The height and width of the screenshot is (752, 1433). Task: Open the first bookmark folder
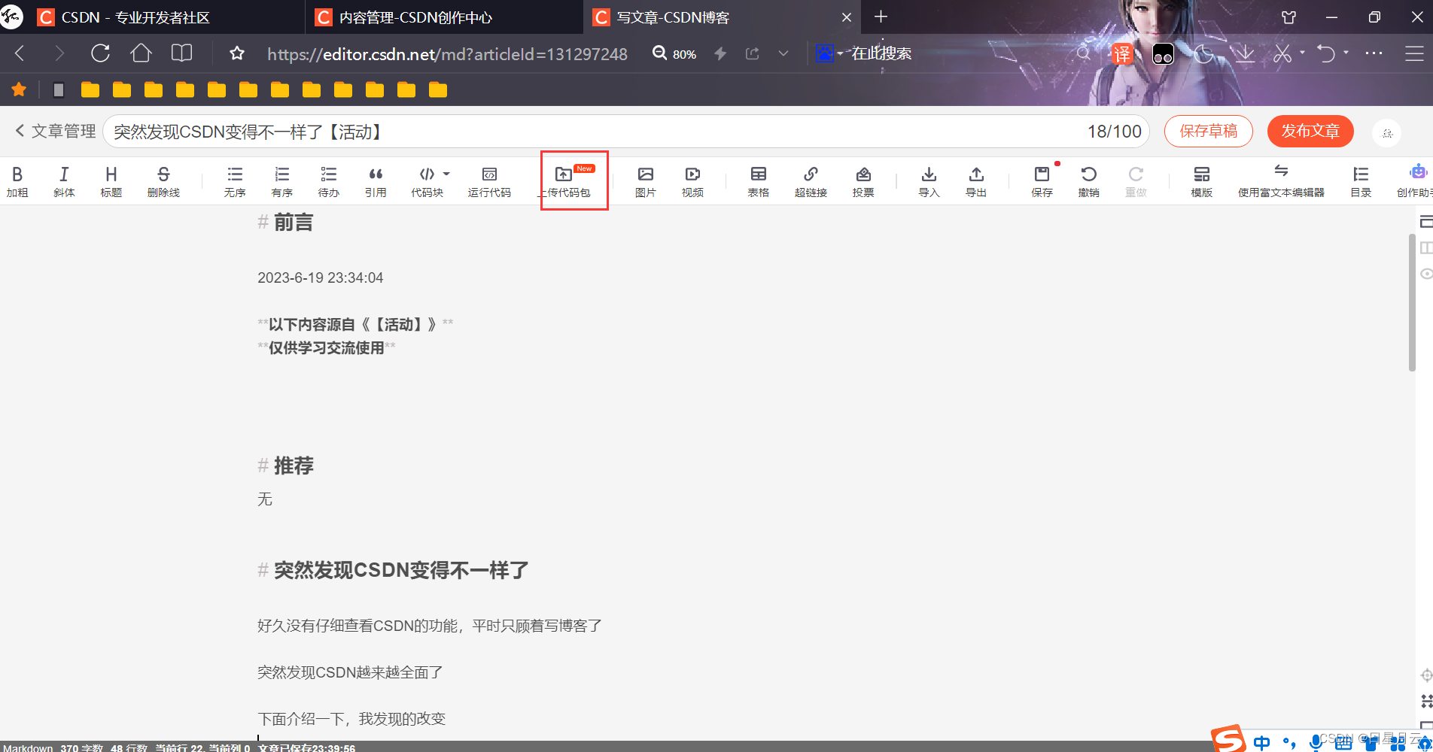click(90, 90)
